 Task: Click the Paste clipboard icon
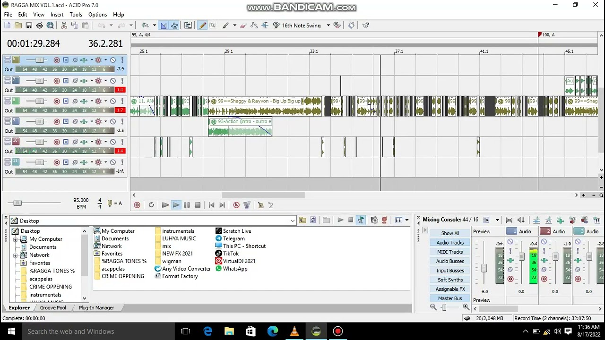tap(86, 25)
